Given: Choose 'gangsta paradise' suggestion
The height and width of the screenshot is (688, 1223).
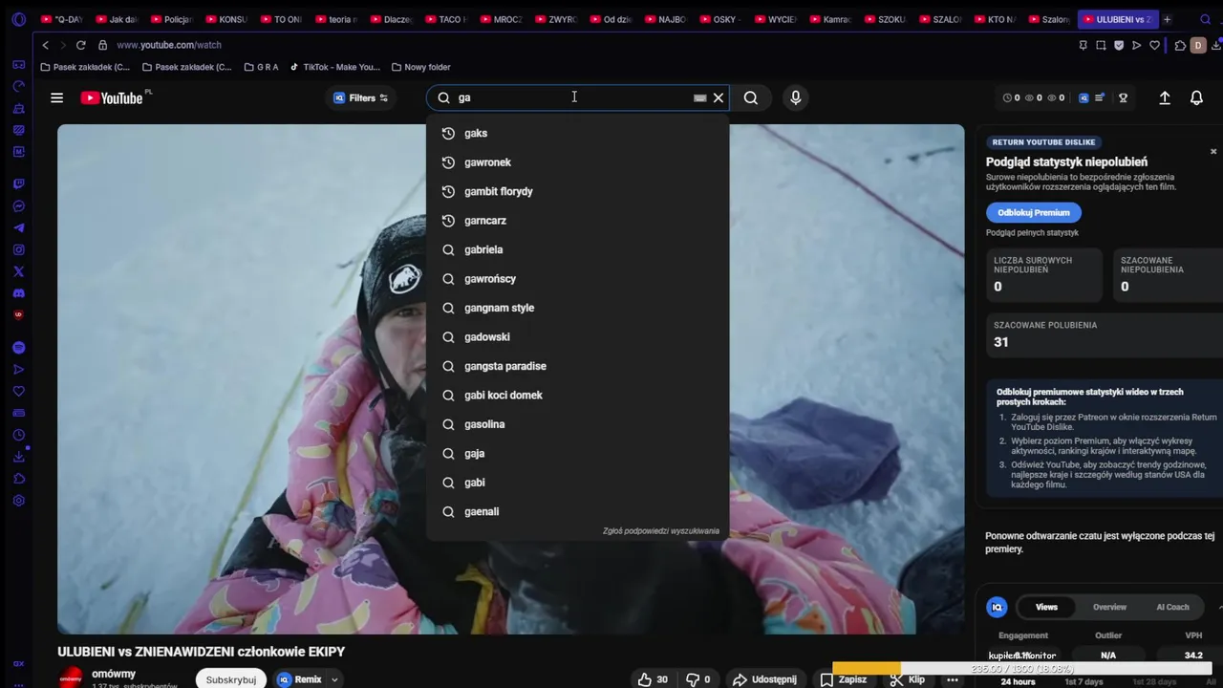Looking at the screenshot, I should 577,366.
